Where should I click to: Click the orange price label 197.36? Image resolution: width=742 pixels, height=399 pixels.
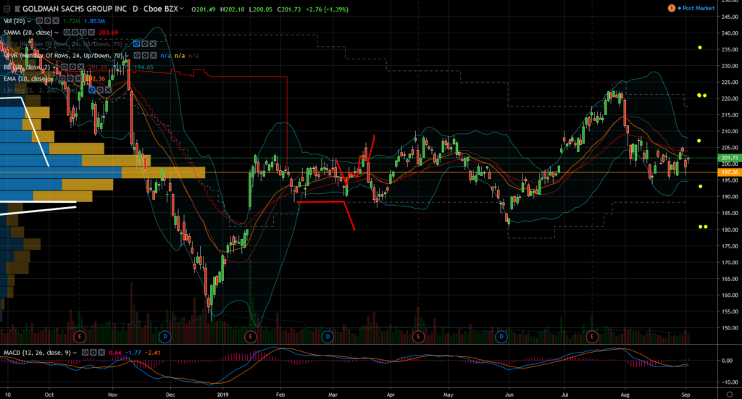tap(730, 172)
